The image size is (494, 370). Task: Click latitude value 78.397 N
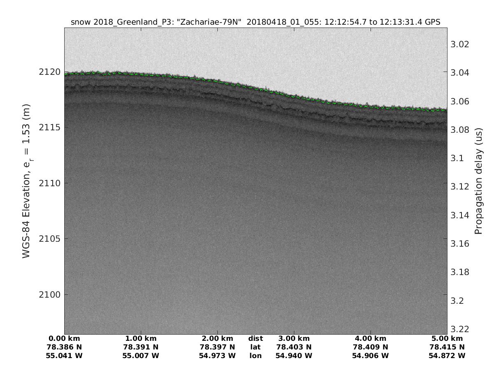click(217, 347)
